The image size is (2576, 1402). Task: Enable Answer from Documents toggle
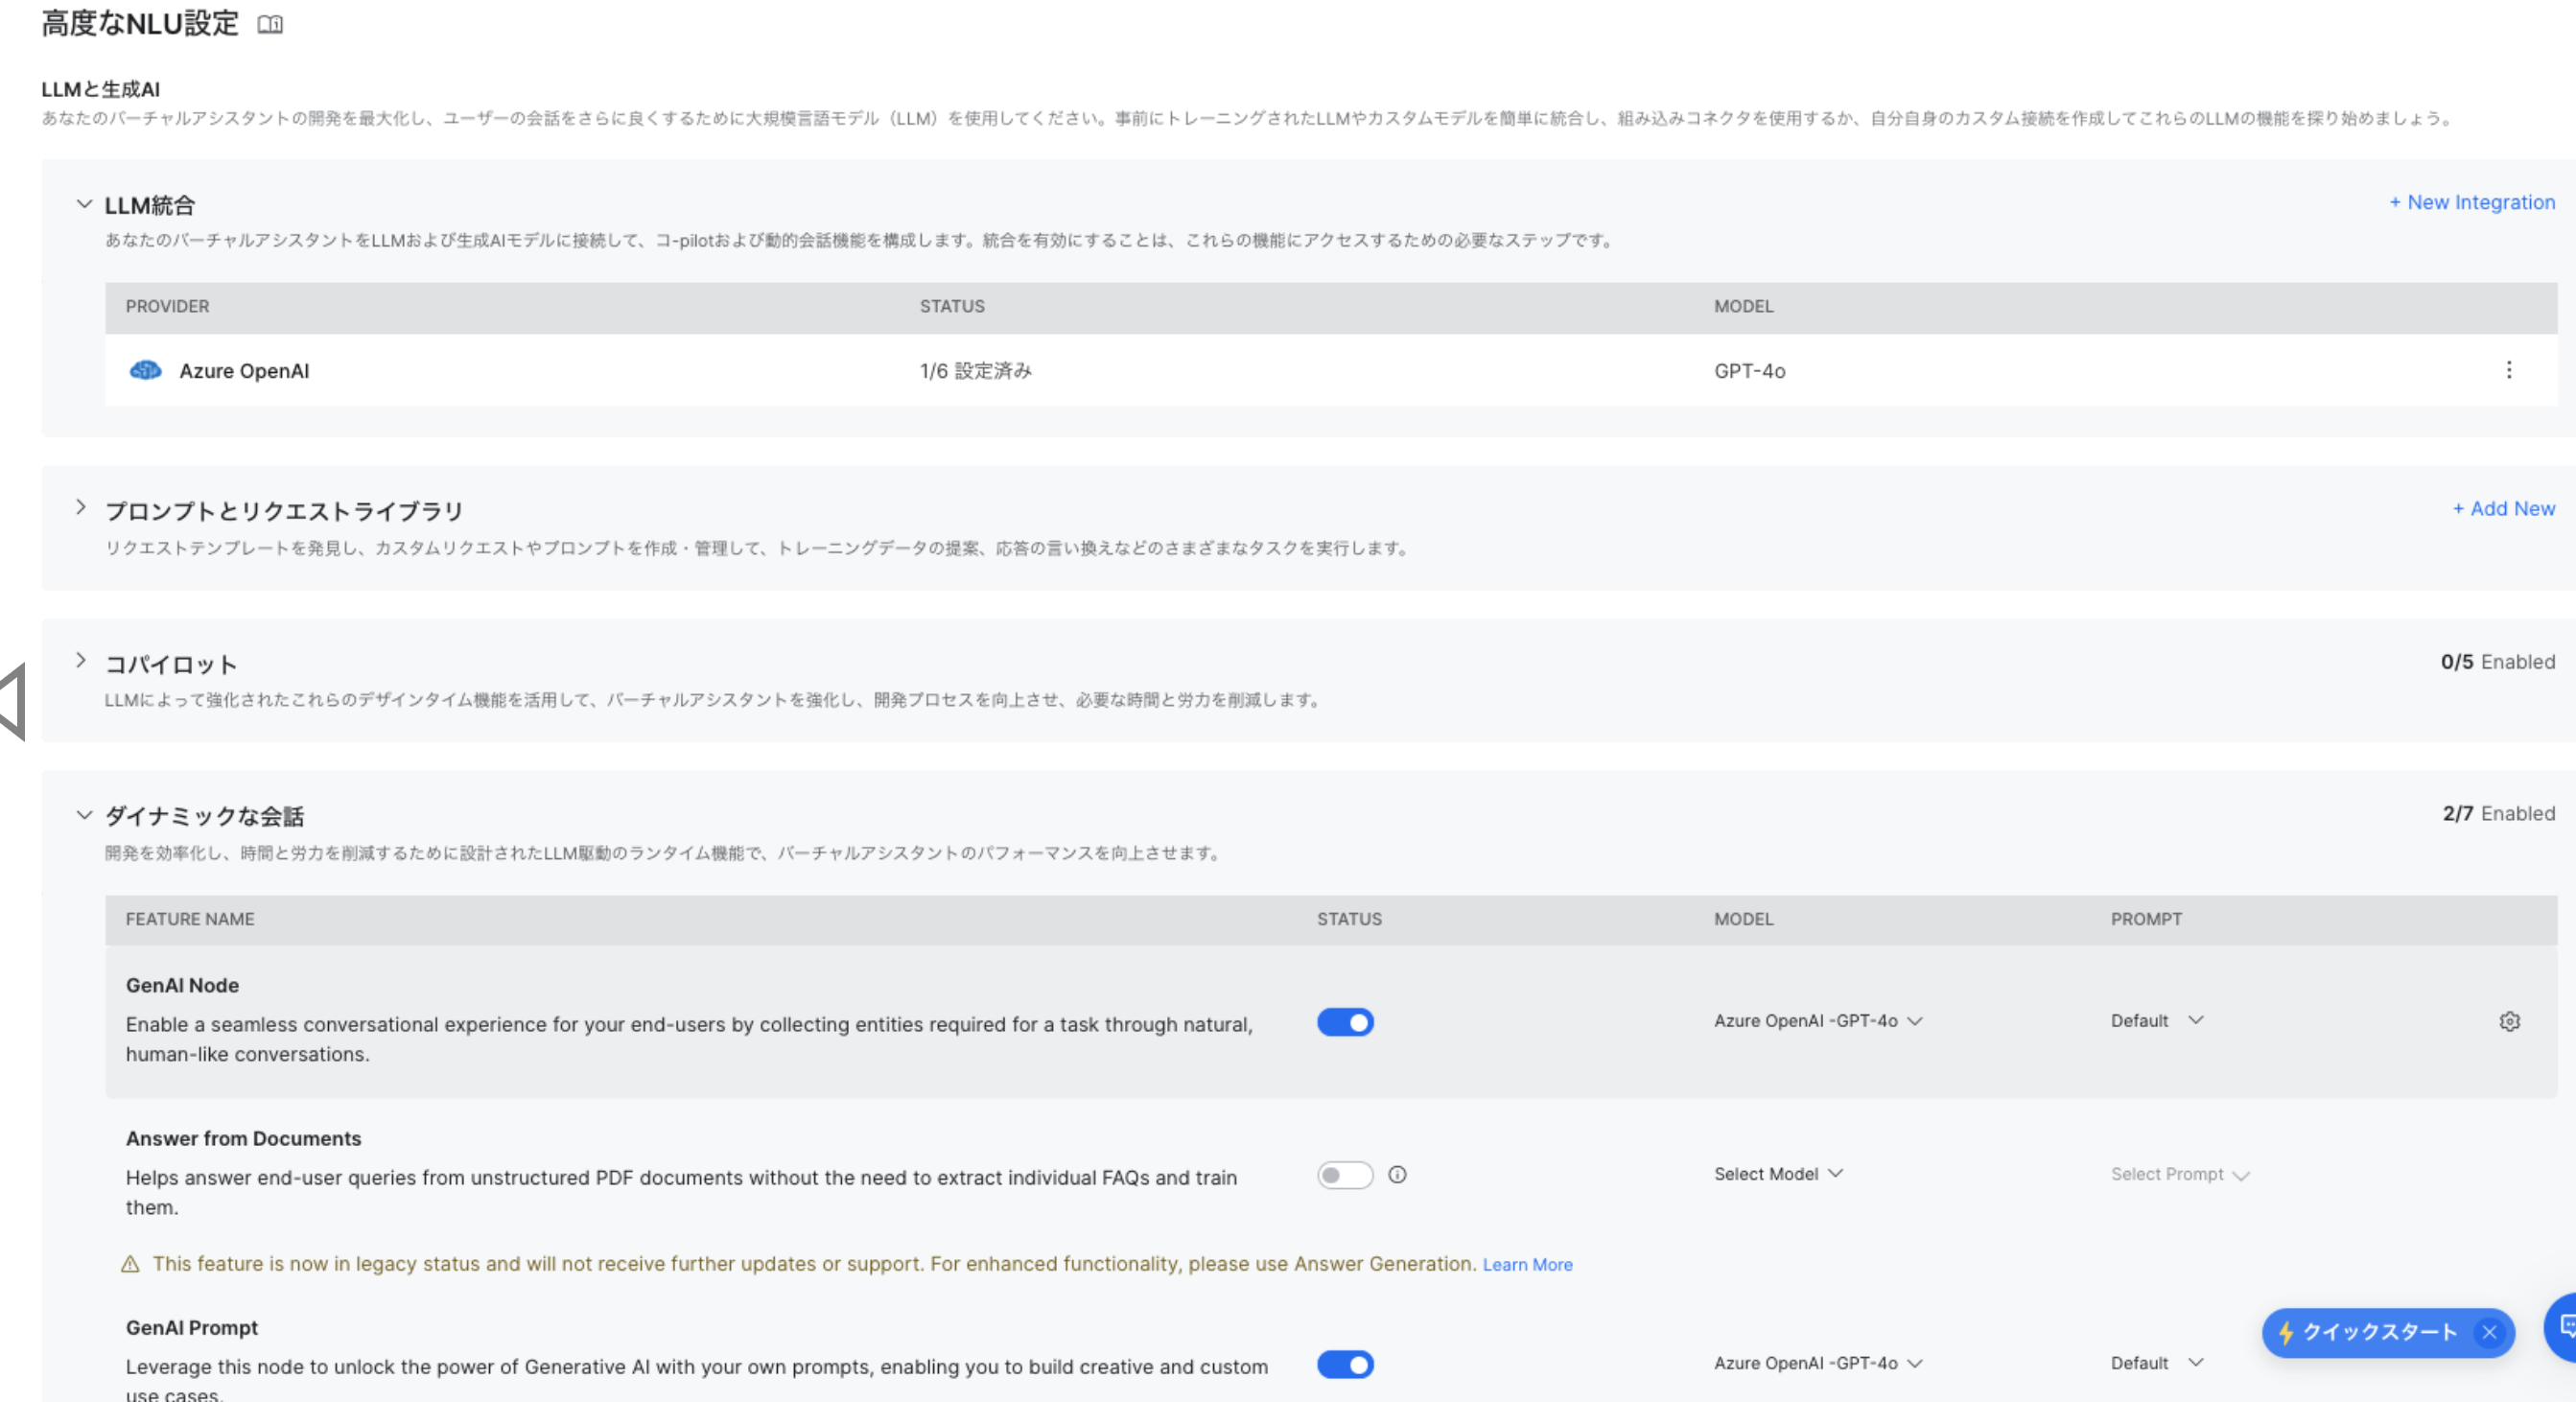[x=1345, y=1175]
